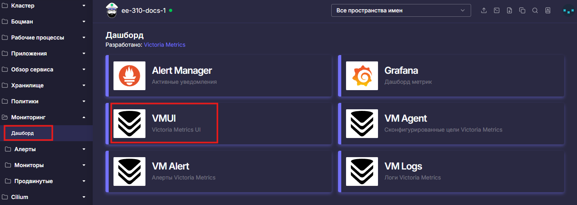Select Мониторы label in the sidebar
The width and height of the screenshot is (577, 205).
coord(29,165)
